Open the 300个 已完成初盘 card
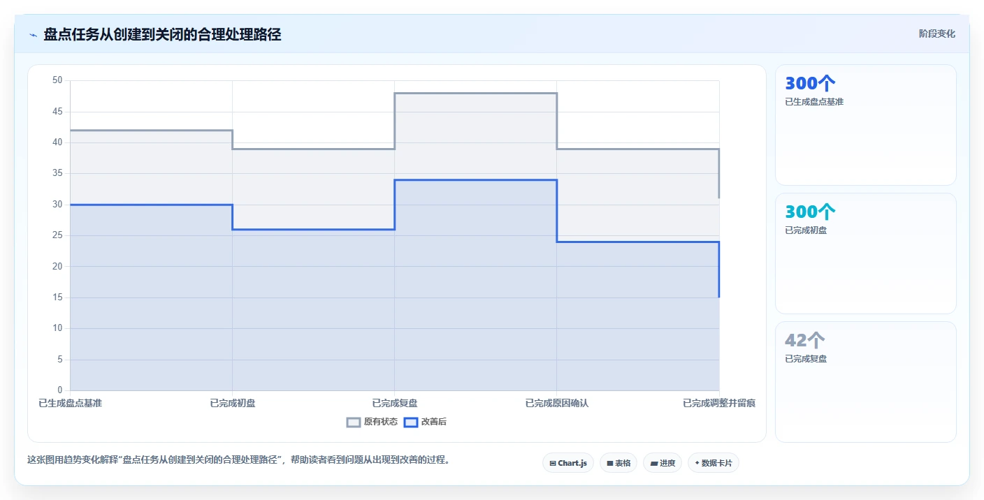This screenshot has width=984, height=500. pos(865,253)
